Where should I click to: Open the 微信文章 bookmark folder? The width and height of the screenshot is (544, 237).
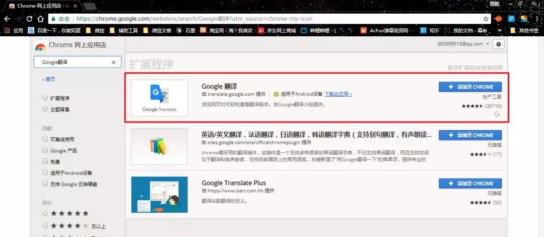(157, 31)
